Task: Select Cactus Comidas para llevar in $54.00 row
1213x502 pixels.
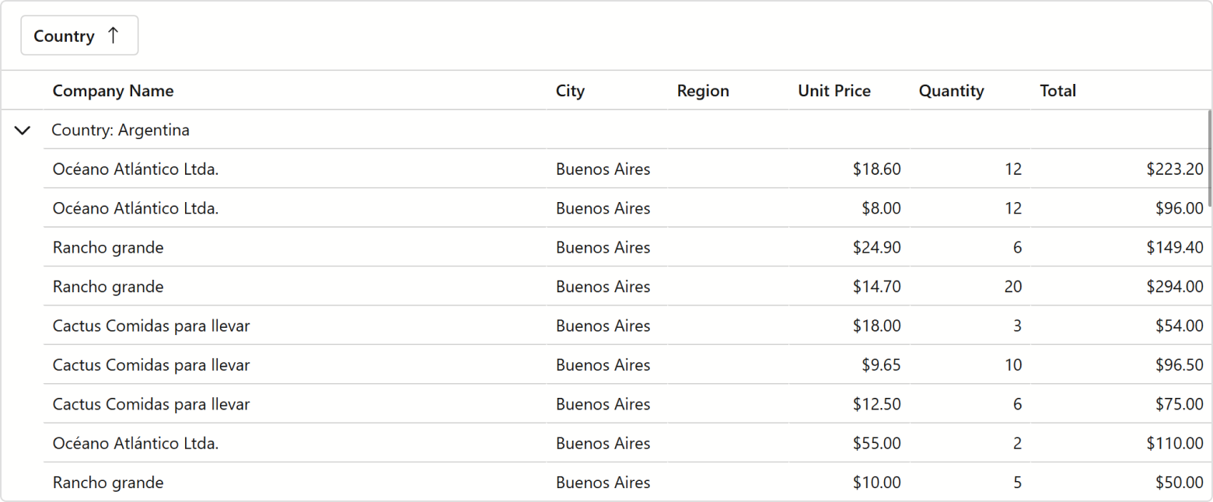Action: [152, 326]
